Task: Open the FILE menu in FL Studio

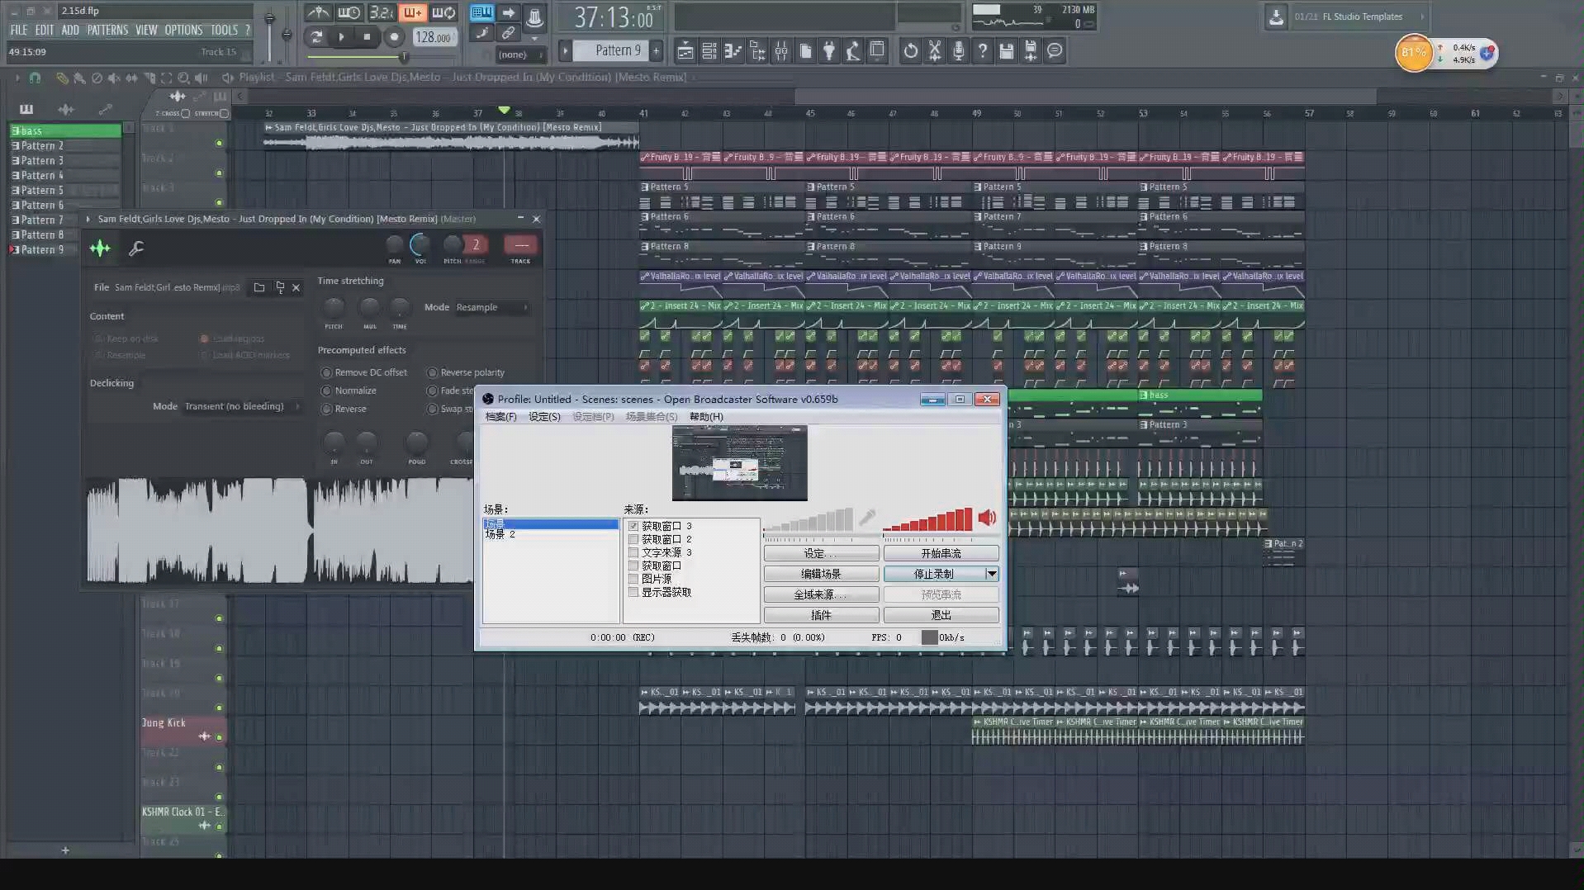Action: [x=19, y=30]
